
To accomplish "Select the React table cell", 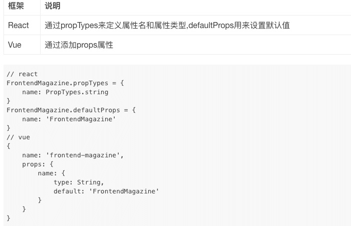I will 22,25.
